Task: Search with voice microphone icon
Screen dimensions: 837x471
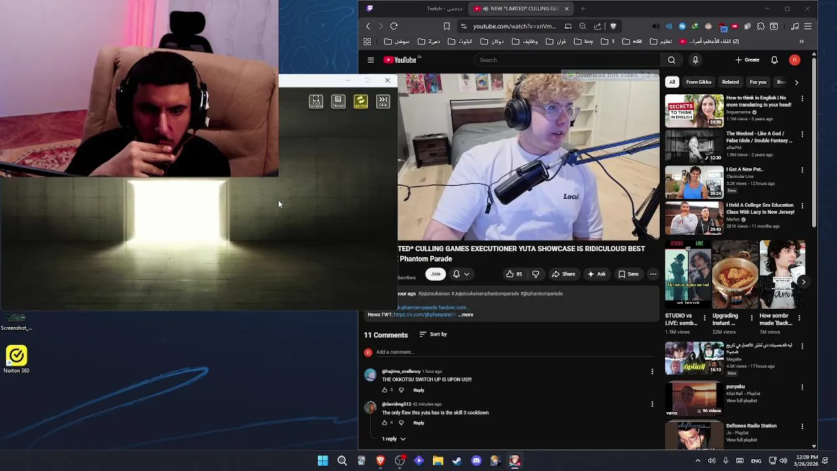Action: 695,60
